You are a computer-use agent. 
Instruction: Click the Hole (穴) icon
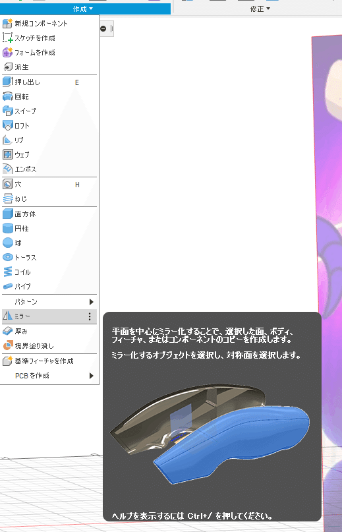coord(7,184)
